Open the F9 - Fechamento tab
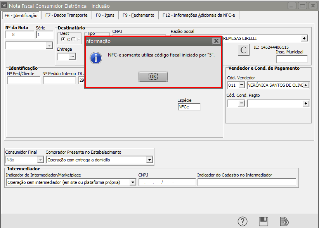This screenshot has height=228, width=319. coord(138,15)
